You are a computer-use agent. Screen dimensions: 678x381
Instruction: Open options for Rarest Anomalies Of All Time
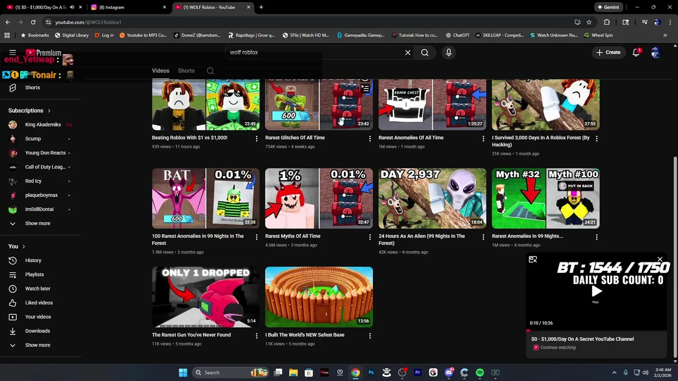[483, 139]
